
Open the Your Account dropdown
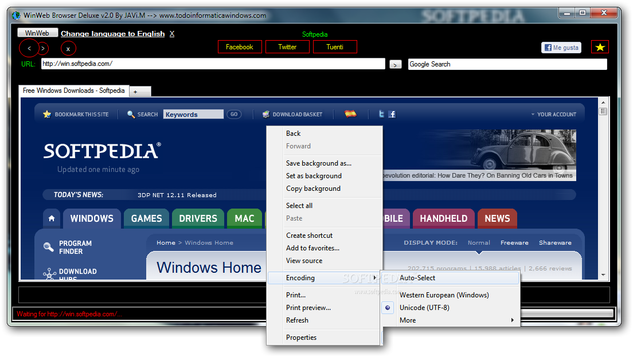[553, 115]
